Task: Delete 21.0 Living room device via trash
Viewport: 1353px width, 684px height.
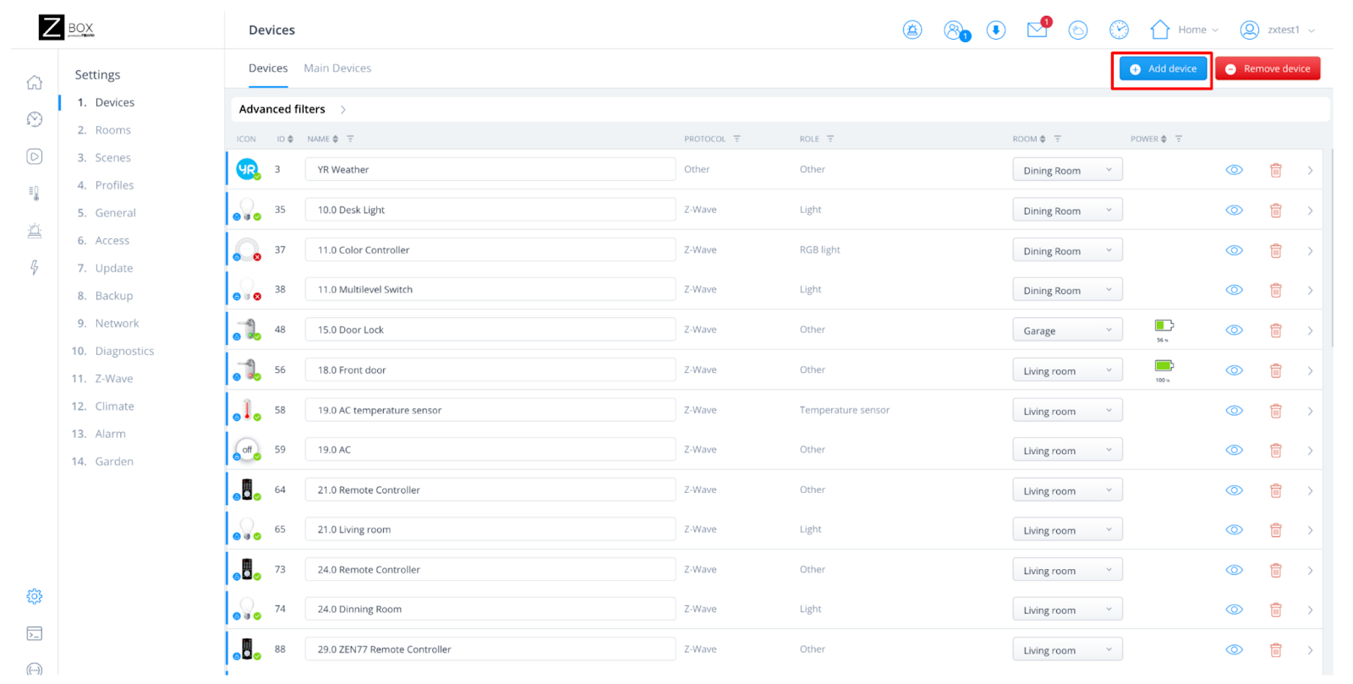Action: click(1275, 530)
